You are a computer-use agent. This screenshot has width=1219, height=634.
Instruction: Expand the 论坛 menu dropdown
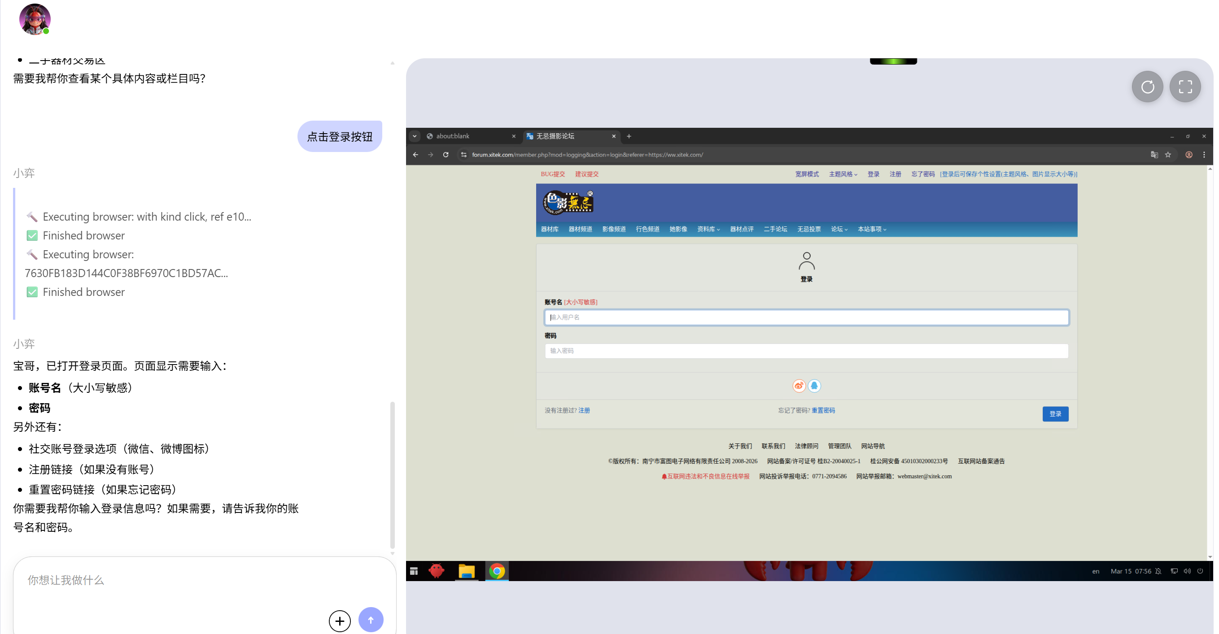839,229
